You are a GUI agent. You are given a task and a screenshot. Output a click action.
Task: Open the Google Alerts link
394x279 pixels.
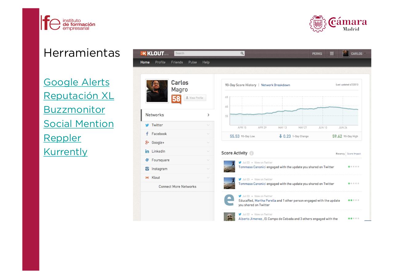point(76,82)
